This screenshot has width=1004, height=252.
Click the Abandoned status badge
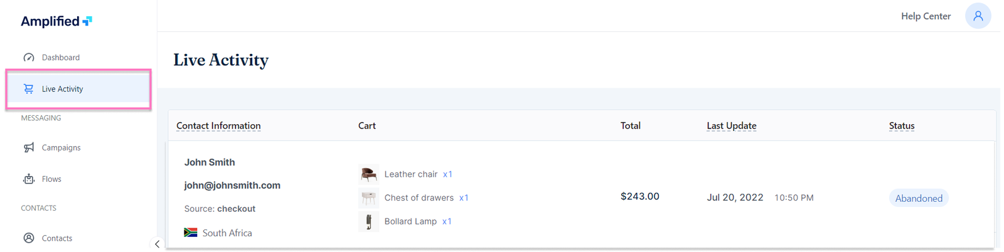coord(918,198)
